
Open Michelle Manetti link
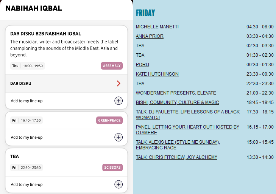coord(157,27)
